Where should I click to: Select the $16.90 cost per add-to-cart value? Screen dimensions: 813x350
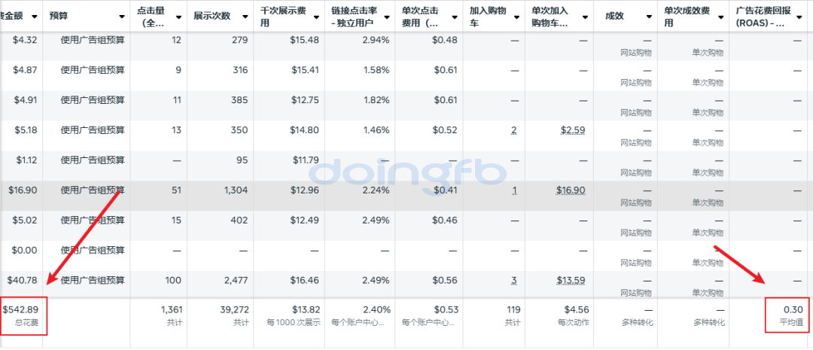click(x=571, y=190)
